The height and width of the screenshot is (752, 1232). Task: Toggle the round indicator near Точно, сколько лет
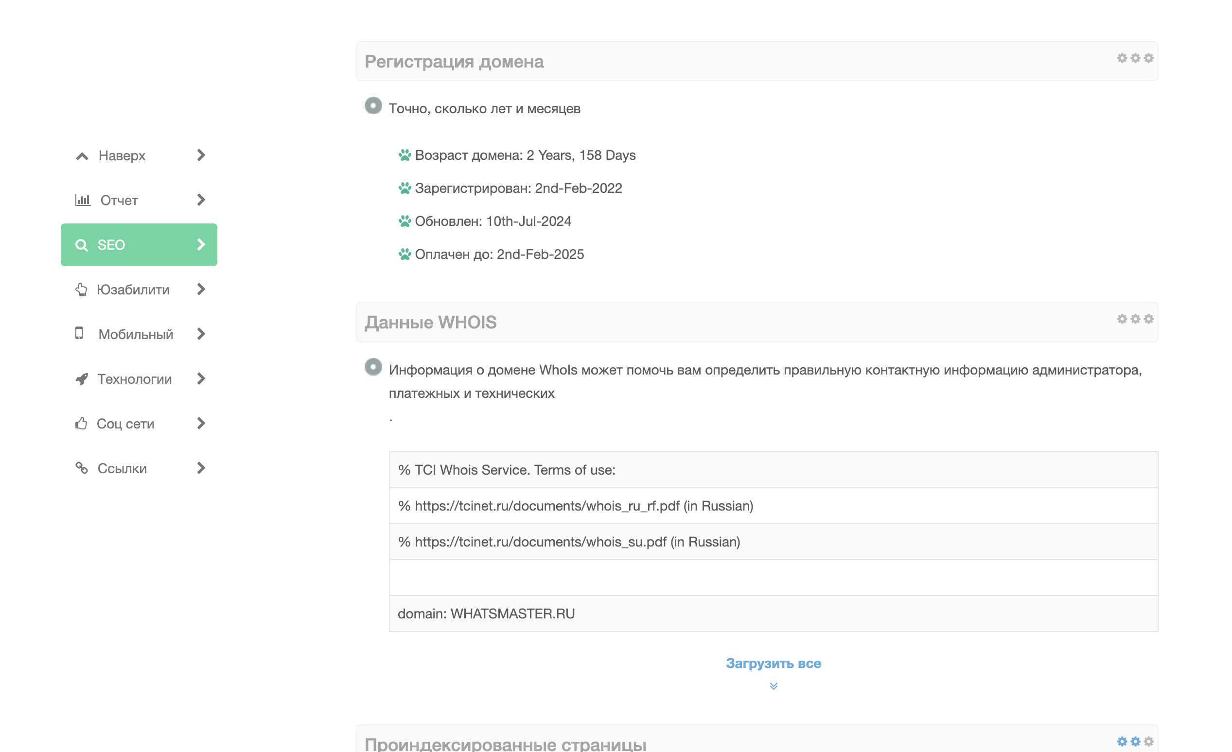click(x=373, y=106)
